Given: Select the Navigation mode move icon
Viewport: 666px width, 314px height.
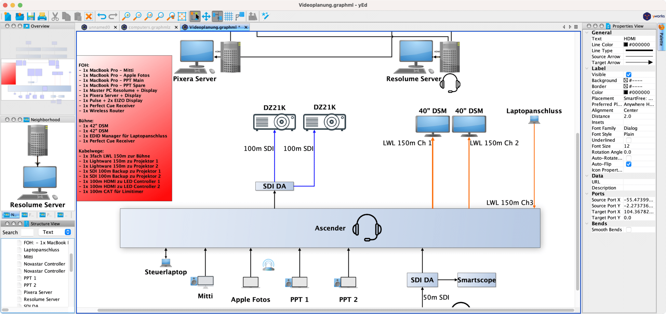Looking at the screenshot, I should [x=206, y=16].
